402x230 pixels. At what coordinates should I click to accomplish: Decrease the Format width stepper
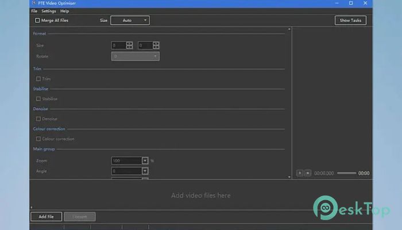click(x=129, y=47)
